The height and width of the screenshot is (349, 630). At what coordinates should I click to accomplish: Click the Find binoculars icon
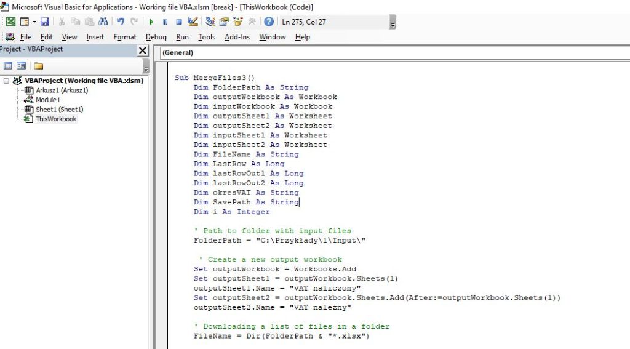[103, 22]
